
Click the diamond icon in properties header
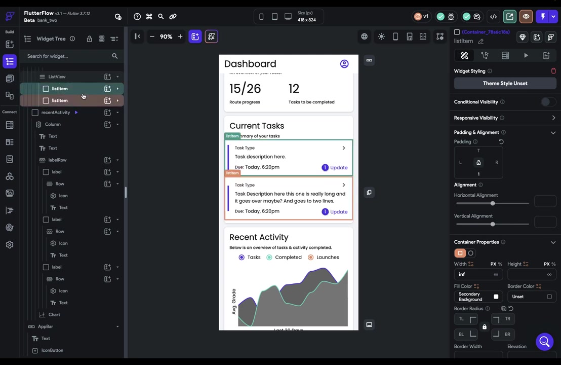tap(523, 37)
